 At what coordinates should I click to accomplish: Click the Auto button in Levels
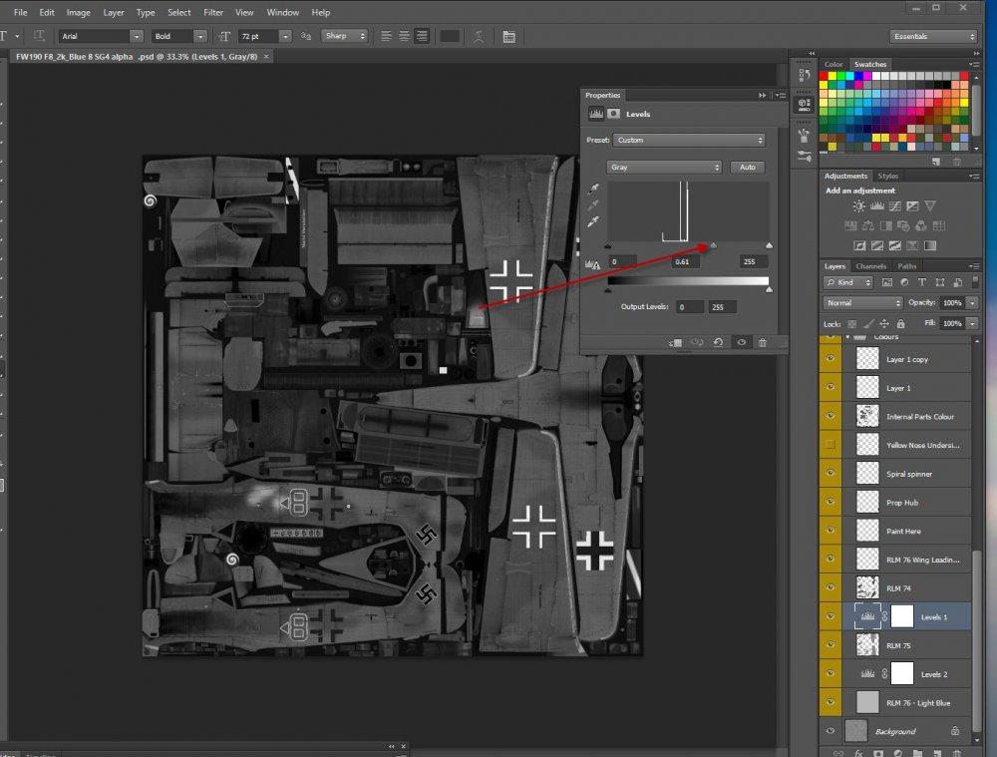click(748, 168)
